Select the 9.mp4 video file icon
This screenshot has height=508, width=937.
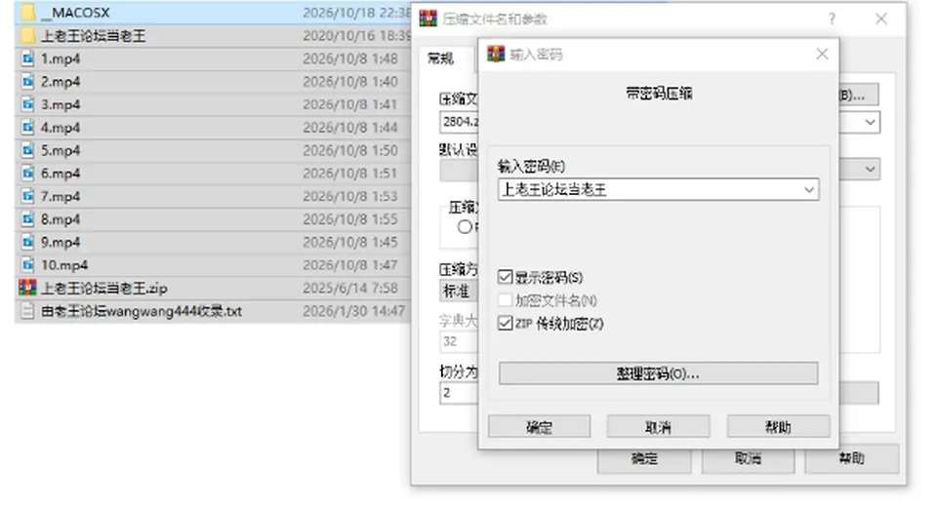pos(27,242)
